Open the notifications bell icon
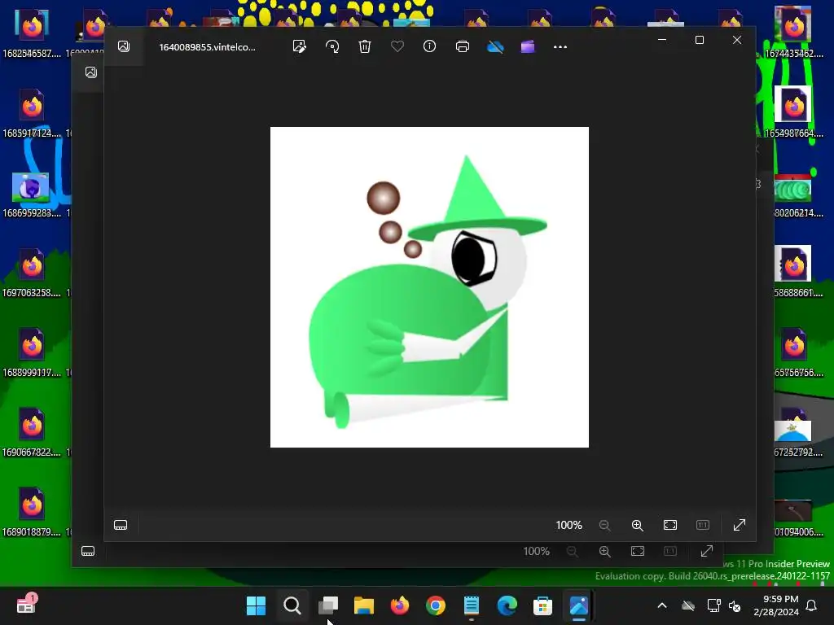Image resolution: width=834 pixels, height=625 pixels. (812, 605)
